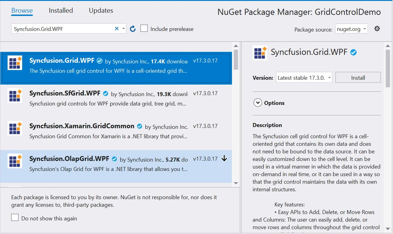
Task: Click the details pane scrollbar thumb
Action: [388, 69]
